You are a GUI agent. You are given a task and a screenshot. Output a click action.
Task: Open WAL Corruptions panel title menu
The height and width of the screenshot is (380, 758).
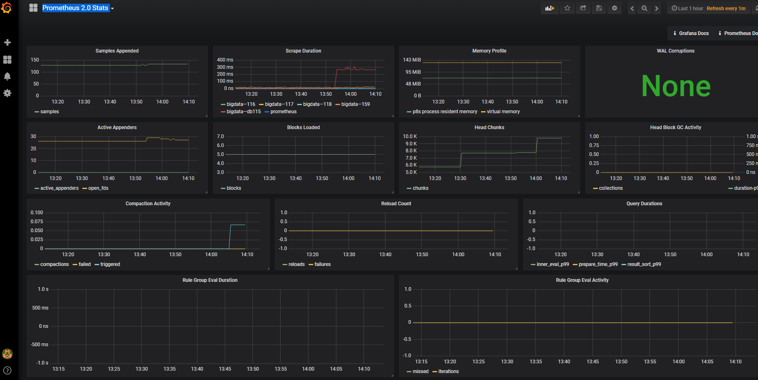(675, 51)
